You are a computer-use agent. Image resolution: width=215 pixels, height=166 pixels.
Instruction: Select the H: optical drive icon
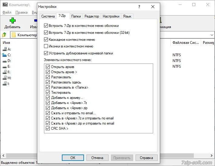5,78
